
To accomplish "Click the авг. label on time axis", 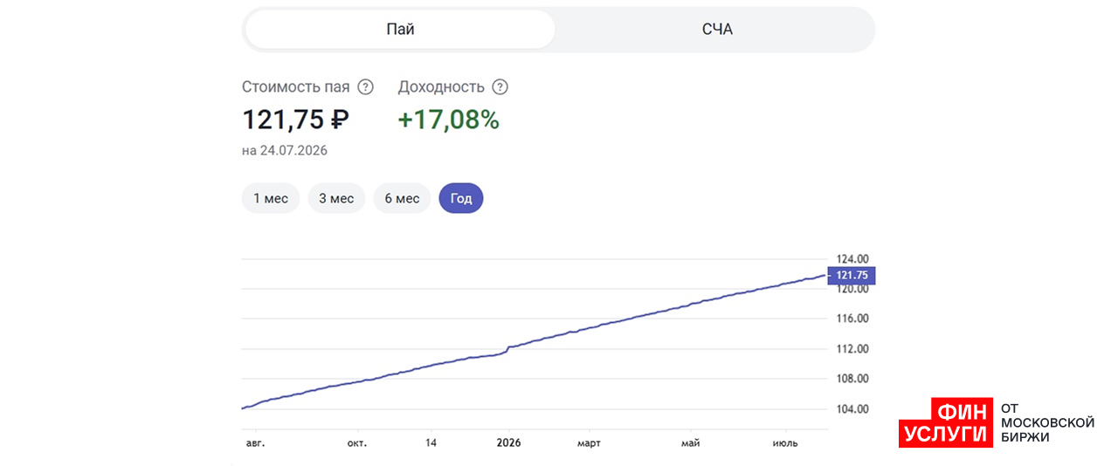I will tap(255, 443).
